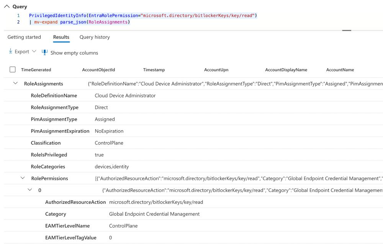Collapse the Query section chevron
The width and height of the screenshot is (383, 244).
pyautogui.click(x=7, y=7)
